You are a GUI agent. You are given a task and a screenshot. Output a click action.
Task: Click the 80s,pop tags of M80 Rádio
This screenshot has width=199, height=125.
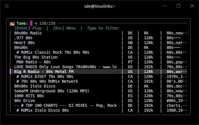tap(177, 62)
